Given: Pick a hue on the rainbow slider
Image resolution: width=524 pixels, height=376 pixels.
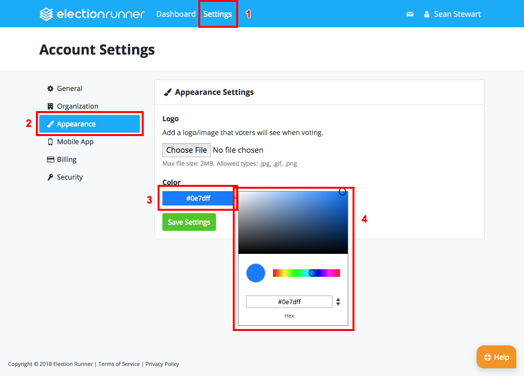Looking at the screenshot, I should pyautogui.click(x=307, y=273).
